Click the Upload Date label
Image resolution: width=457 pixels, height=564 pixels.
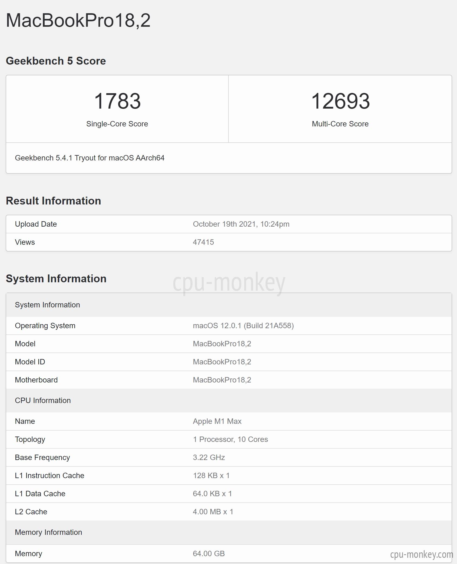coord(36,224)
